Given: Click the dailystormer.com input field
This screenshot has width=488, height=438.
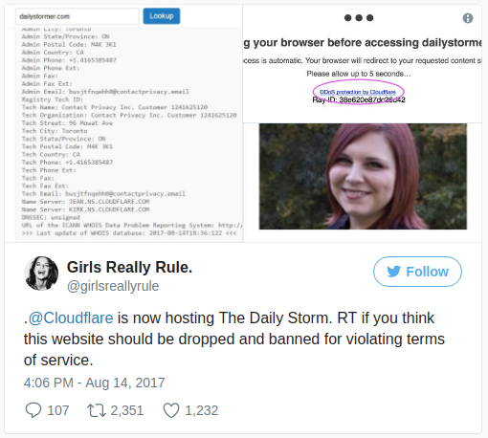Looking at the screenshot, I should 77,16.
